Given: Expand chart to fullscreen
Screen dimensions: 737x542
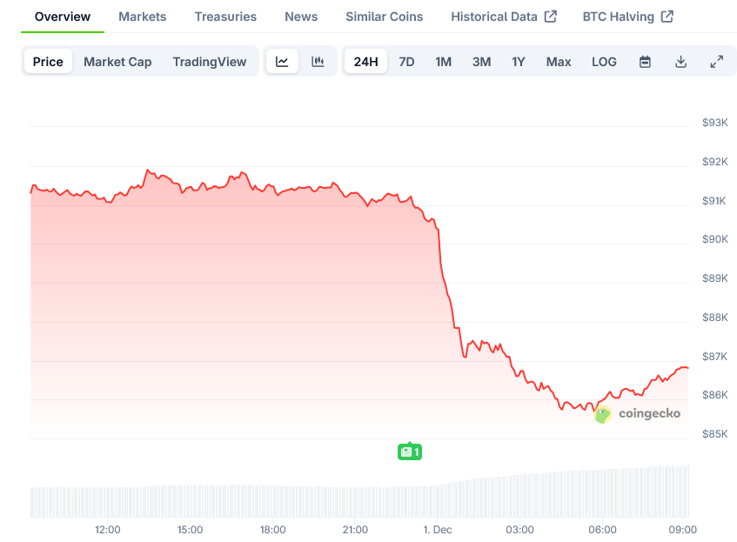Looking at the screenshot, I should [x=716, y=62].
